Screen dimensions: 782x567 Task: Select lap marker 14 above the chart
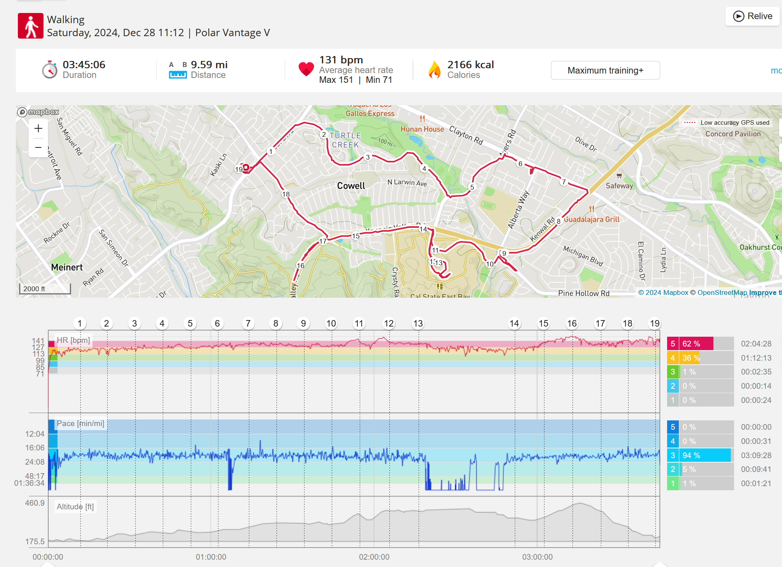514,324
